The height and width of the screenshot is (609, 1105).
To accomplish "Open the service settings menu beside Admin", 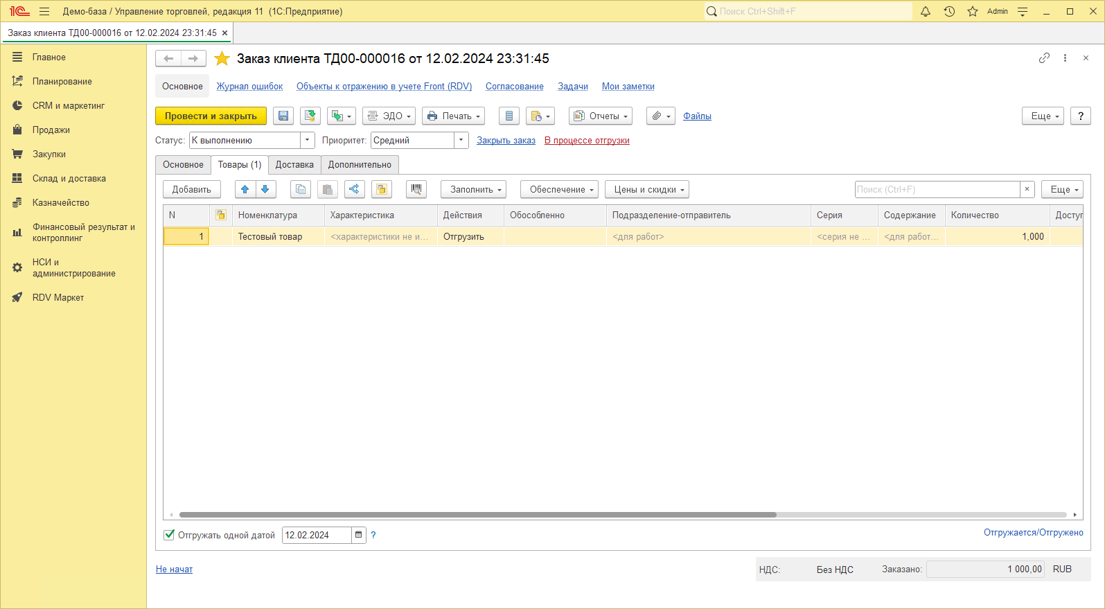I will [x=1023, y=11].
